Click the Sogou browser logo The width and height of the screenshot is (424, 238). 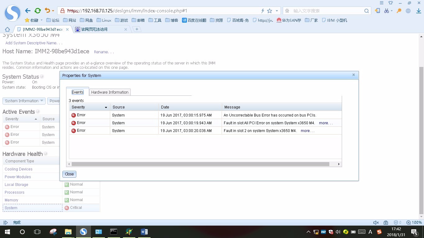point(12,13)
